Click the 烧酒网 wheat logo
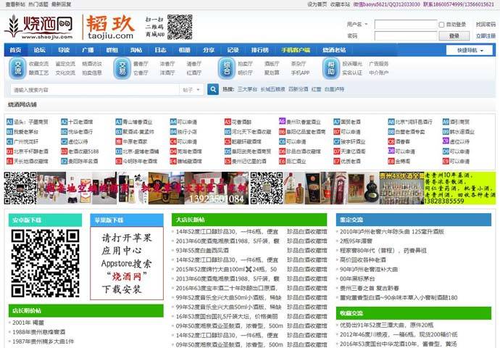Screen dimensions: 500x348 pyautogui.click(x=38, y=27)
